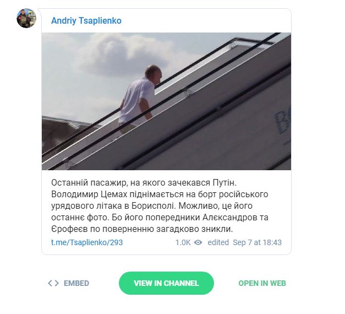Follow the OPEN IN WEB link
This screenshot has width=345, height=314.
[262, 283]
